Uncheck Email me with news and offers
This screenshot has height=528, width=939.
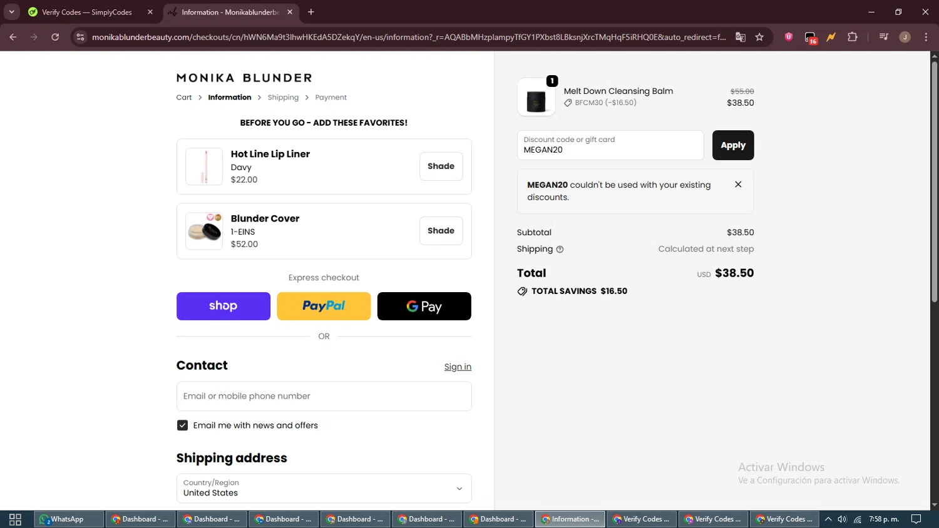(182, 425)
